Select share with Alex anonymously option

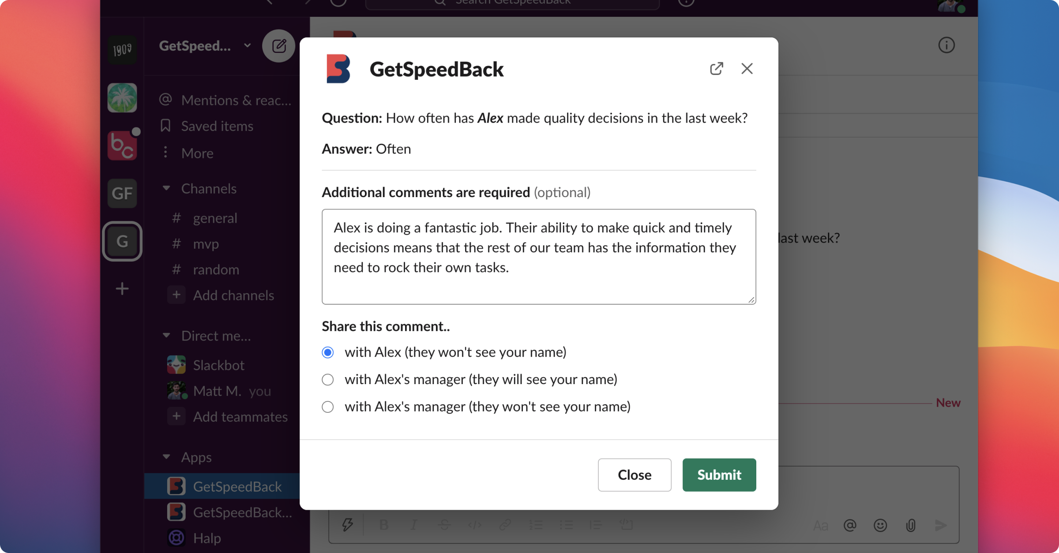(327, 352)
